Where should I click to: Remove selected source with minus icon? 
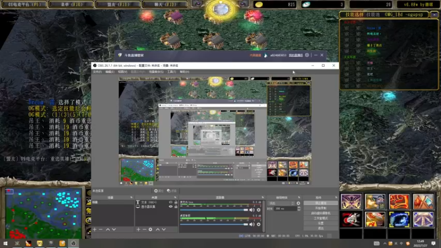click(144, 229)
